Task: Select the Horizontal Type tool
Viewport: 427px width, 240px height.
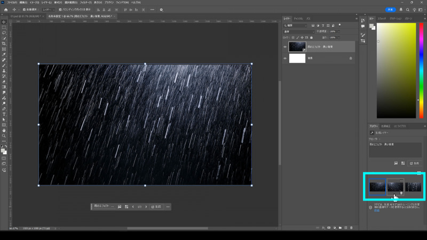Action: (4, 114)
